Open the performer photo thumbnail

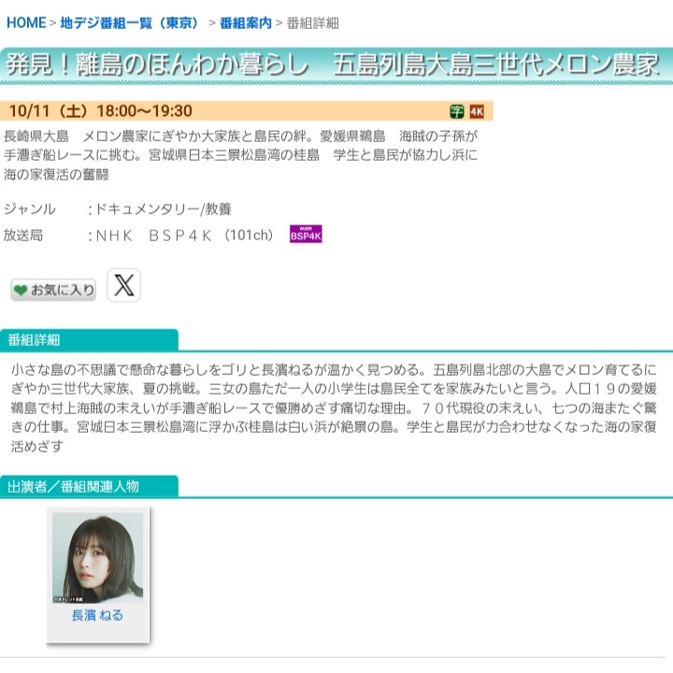coord(98,557)
